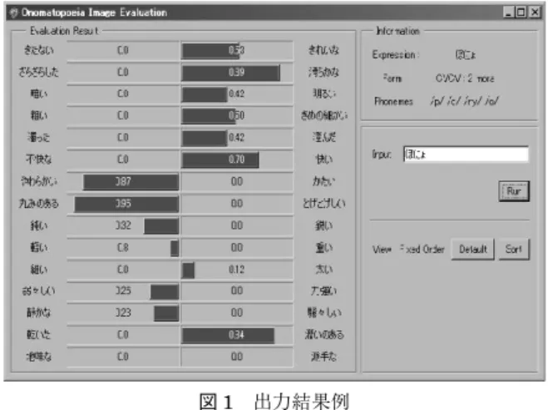Click the 派手な label
This screenshot has height=410, width=548.
(324, 357)
